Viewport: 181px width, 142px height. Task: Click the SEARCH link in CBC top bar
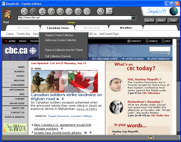(152, 41)
